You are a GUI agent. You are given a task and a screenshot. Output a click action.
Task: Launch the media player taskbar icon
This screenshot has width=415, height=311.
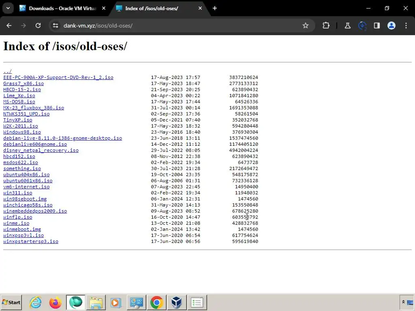click(x=116, y=302)
